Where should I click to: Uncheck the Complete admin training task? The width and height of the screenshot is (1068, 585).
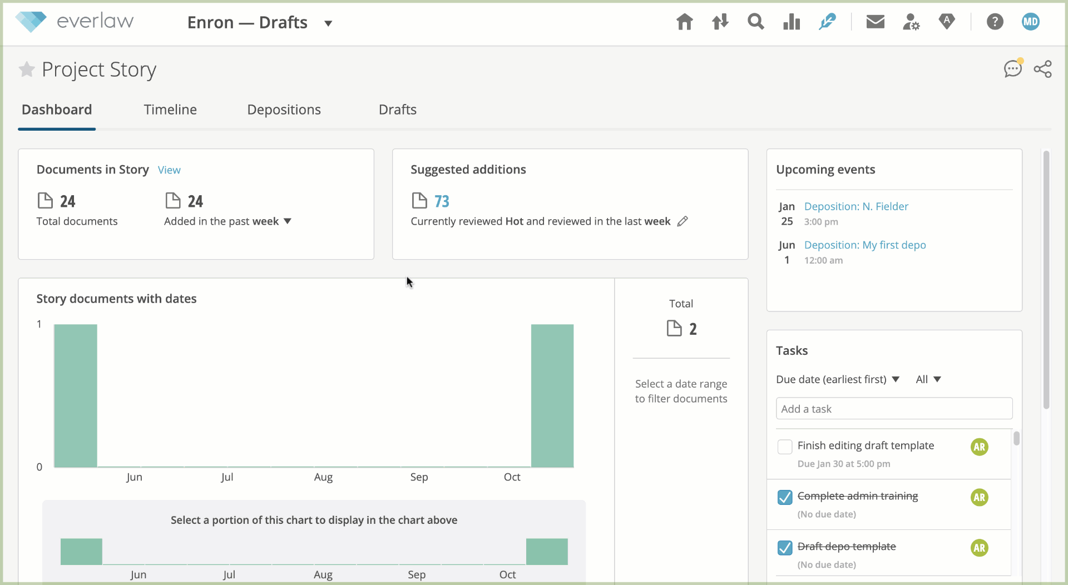pyautogui.click(x=785, y=497)
